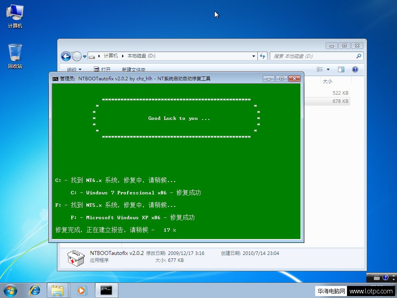Select 本地磁盘 (D:) in the address breadcrumb

point(141,56)
